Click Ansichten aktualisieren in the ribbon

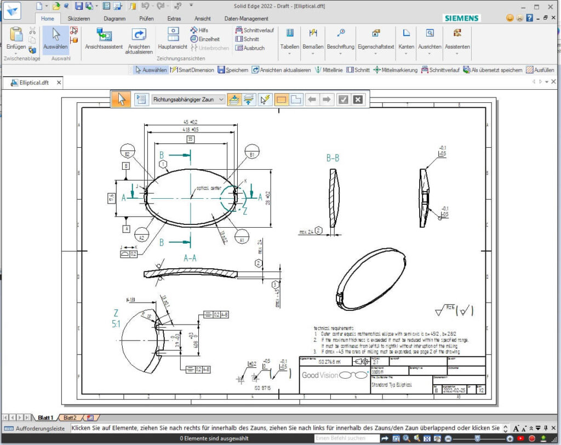(139, 38)
